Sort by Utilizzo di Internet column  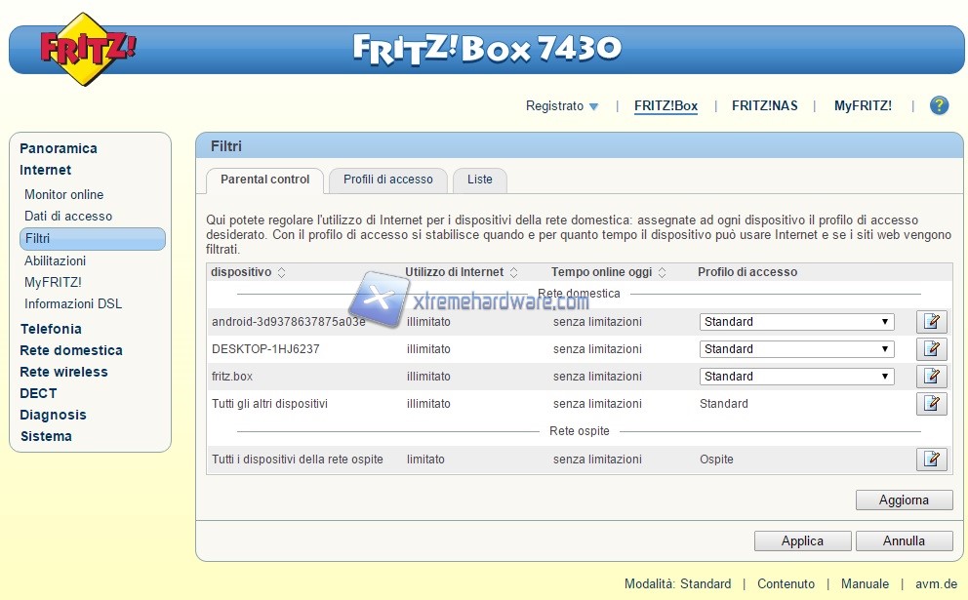pyautogui.click(x=513, y=272)
